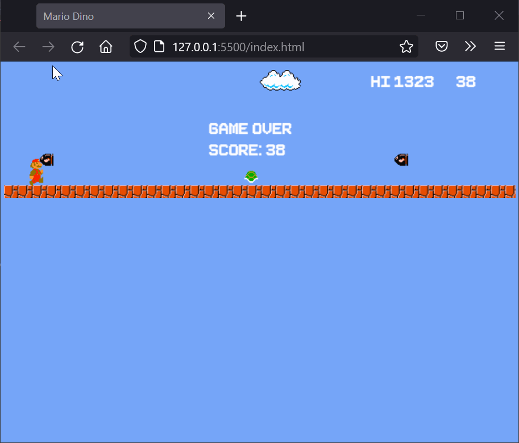
Task: Open the hamburger application menu
Action: click(500, 46)
